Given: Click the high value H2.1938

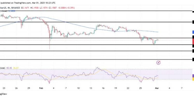Looking at the screenshot, I should 35,8.
